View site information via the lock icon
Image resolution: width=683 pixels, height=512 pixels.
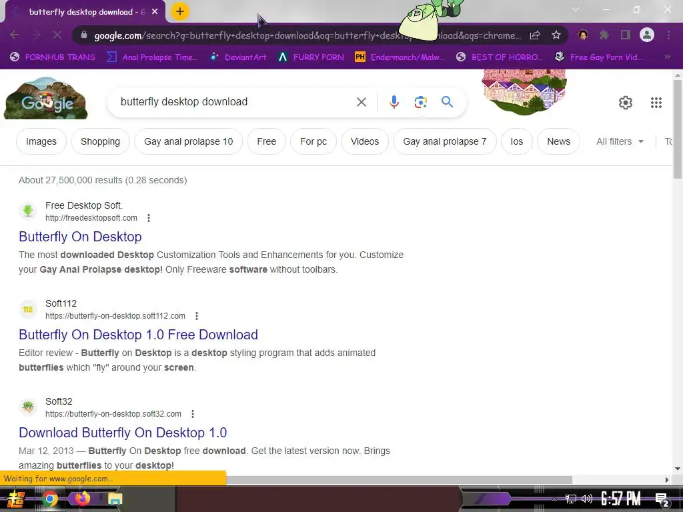(x=85, y=35)
